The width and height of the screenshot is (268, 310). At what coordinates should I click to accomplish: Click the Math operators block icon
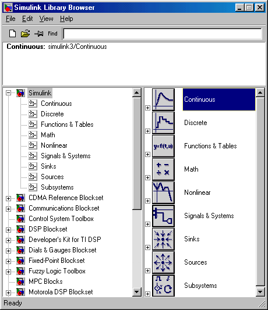pos(163,169)
